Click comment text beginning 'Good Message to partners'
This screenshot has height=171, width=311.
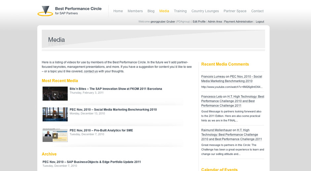click(231, 116)
